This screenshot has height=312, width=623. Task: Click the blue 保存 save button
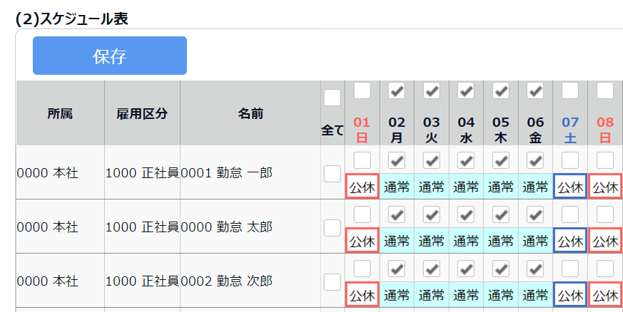(x=110, y=56)
